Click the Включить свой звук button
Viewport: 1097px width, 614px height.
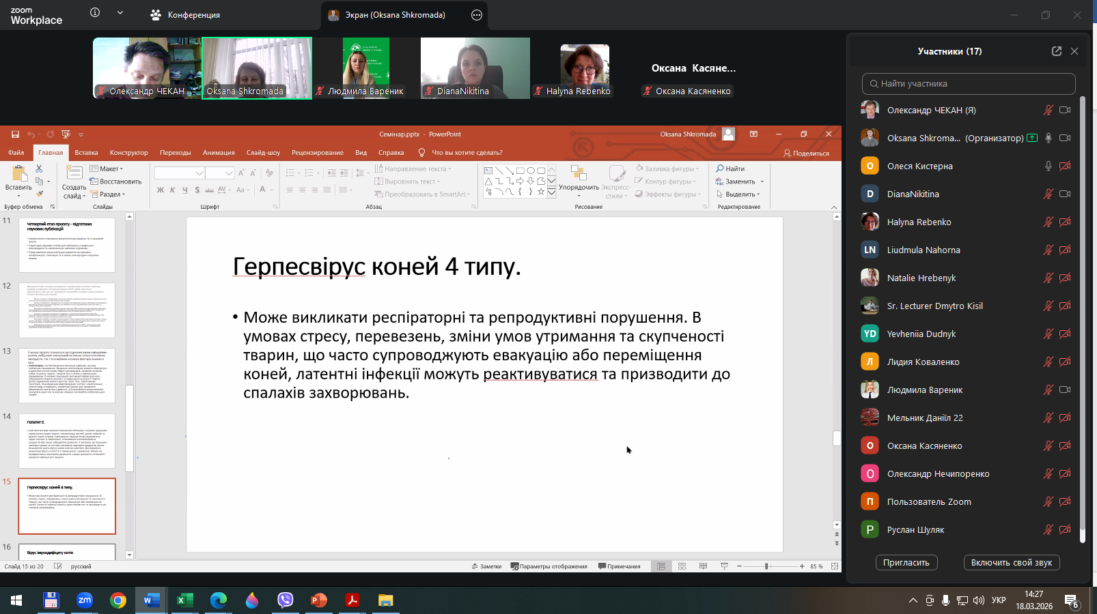tap(1011, 563)
